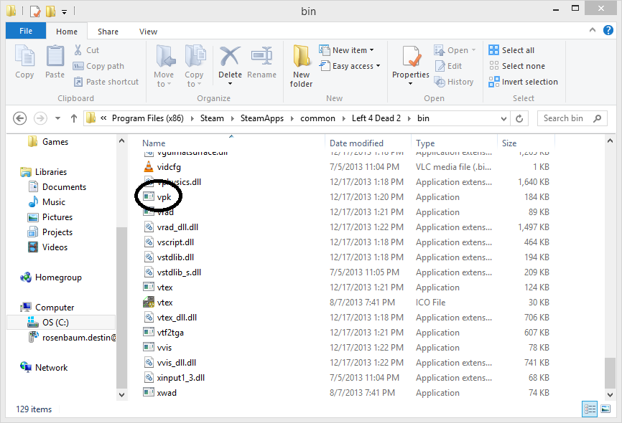This screenshot has width=622, height=423.
Task: Switch to the Home ribbon tab
Action: click(x=67, y=32)
